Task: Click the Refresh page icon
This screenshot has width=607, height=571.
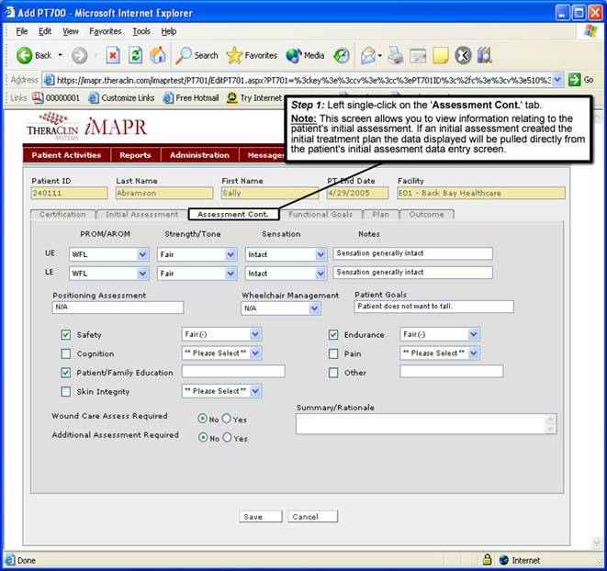Action: 135,55
